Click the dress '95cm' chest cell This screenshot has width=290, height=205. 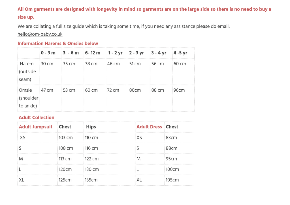tap(171, 159)
